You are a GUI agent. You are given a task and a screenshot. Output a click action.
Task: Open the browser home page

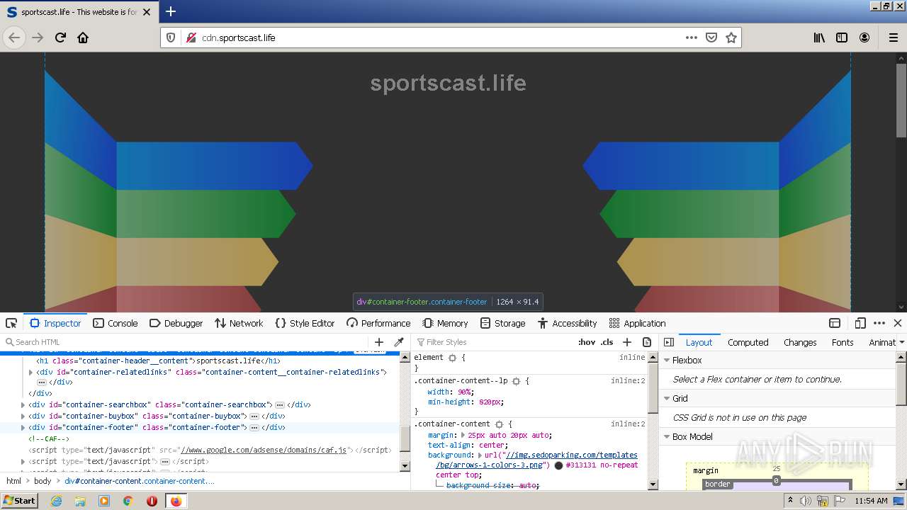83,38
